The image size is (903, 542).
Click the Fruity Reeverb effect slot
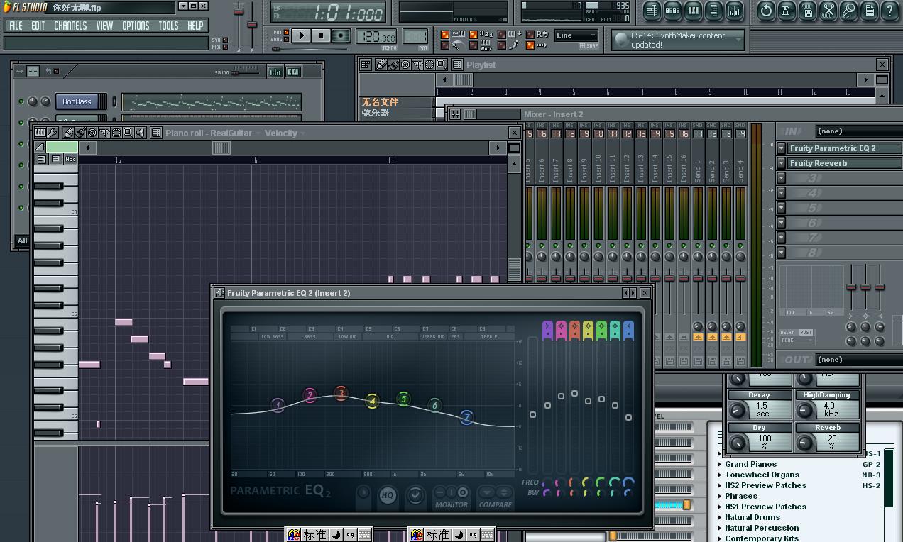point(838,163)
